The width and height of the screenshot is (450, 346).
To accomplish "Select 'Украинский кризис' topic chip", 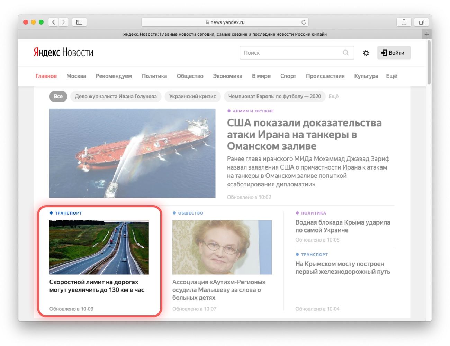I will point(192,97).
